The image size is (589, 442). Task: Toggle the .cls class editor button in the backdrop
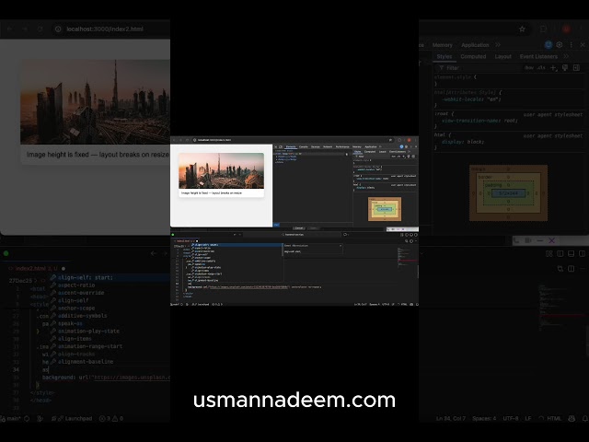(x=541, y=67)
